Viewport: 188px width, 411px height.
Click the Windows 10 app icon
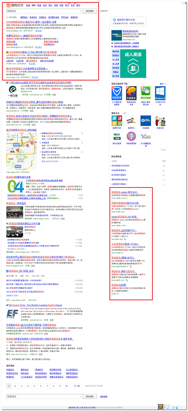click(160, 92)
